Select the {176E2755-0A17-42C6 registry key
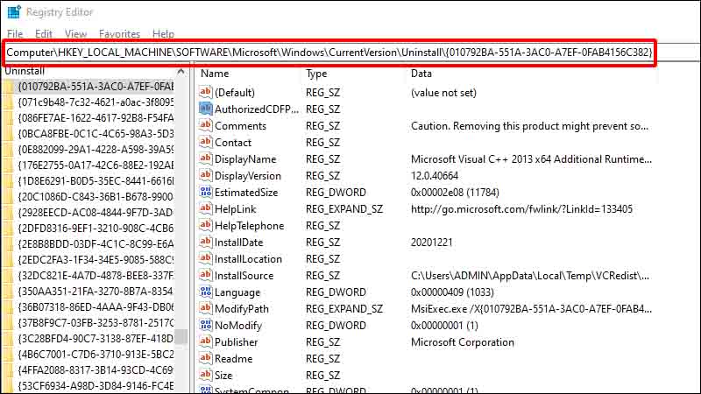Image resolution: width=701 pixels, height=394 pixels. coord(96,165)
